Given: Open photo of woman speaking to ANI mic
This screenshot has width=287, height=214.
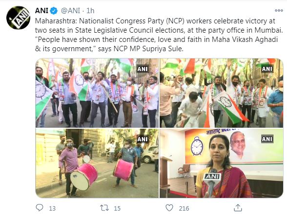Looking at the screenshot, I should (222, 163).
